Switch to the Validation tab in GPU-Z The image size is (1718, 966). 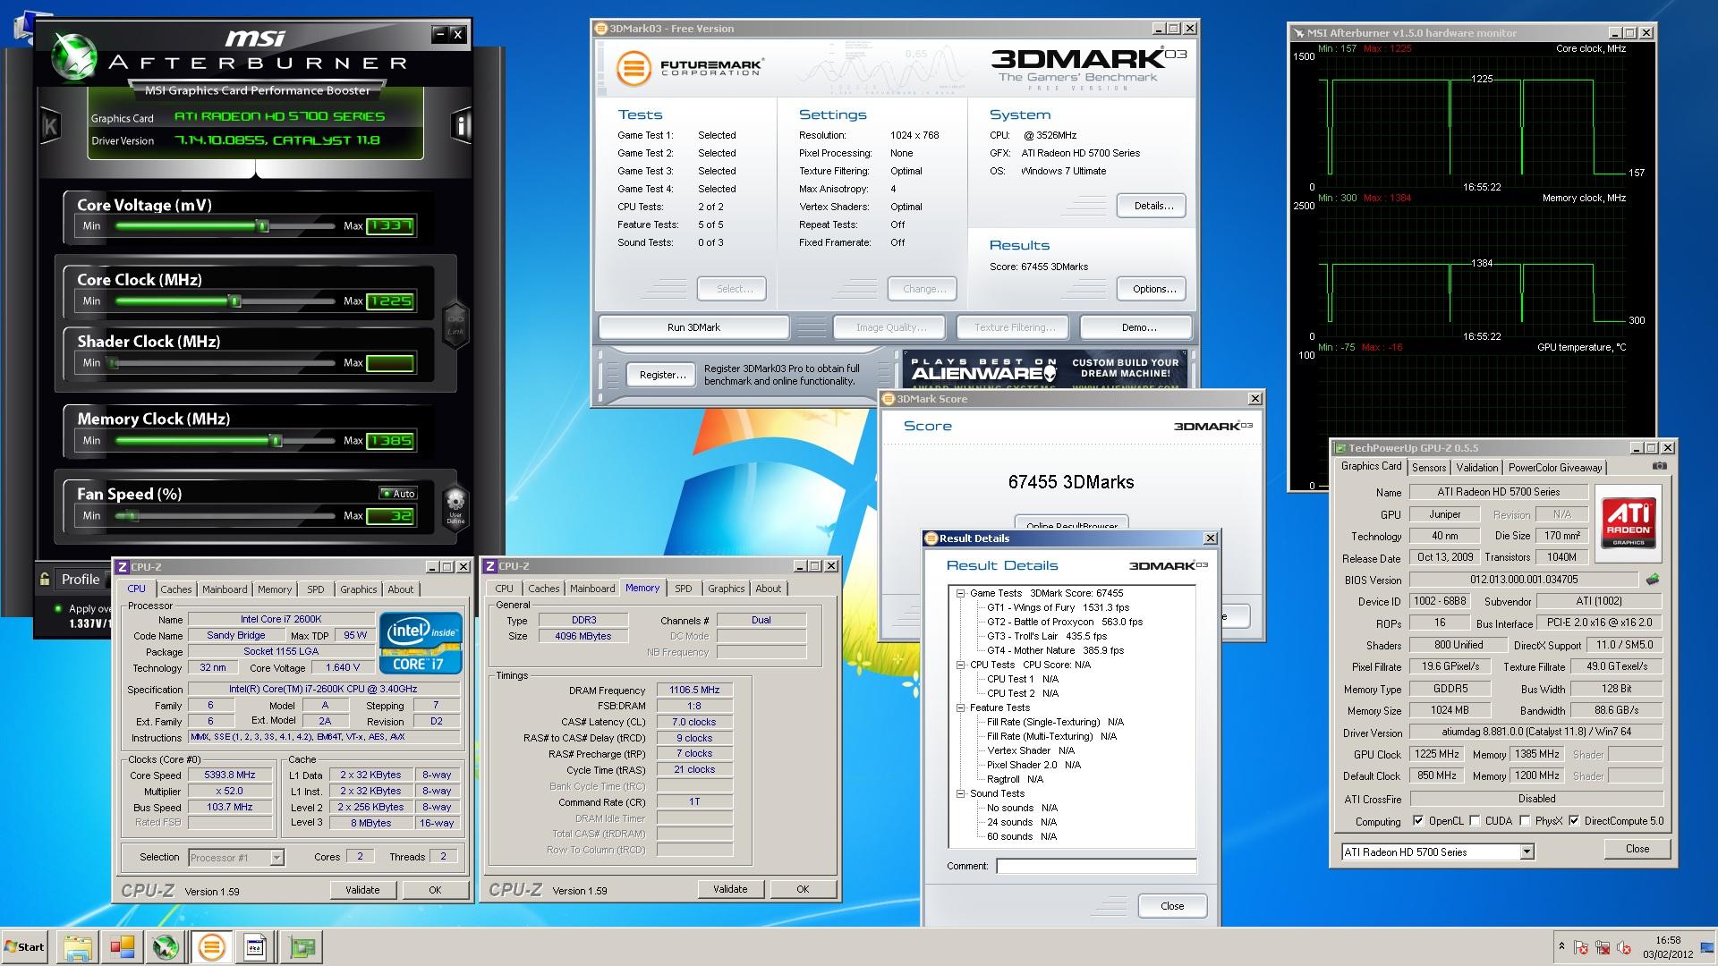[x=1477, y=468]
